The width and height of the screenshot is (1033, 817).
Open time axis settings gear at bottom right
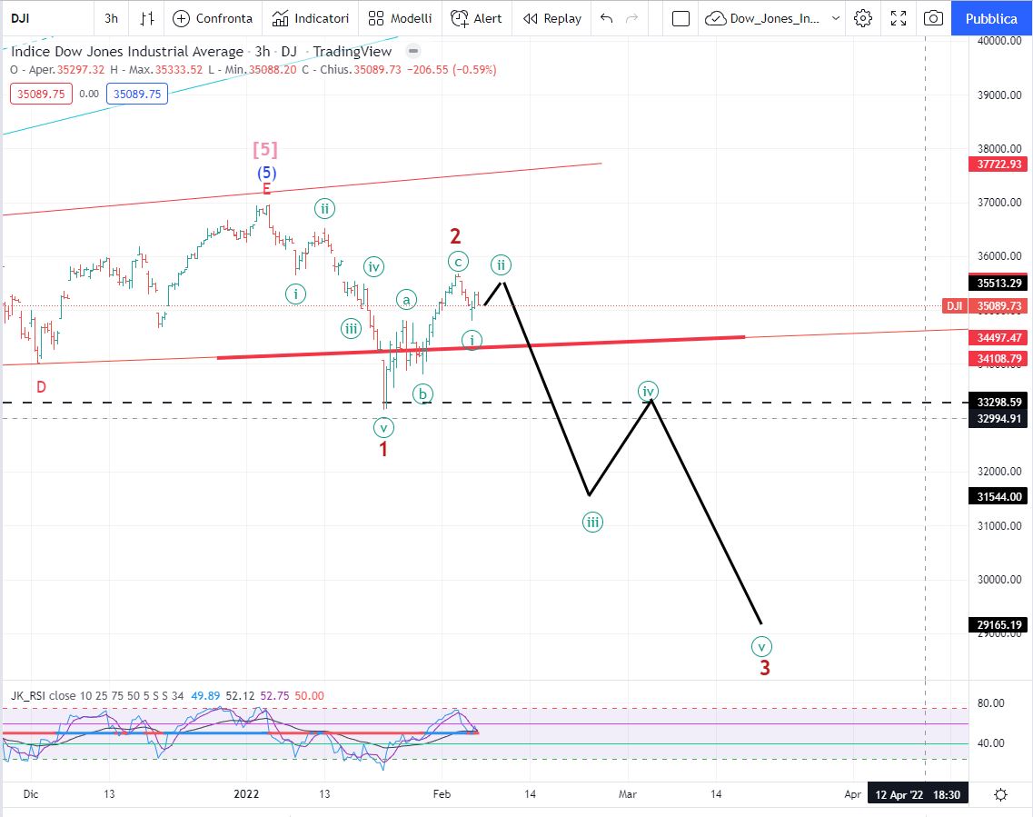click(1000, 794)
